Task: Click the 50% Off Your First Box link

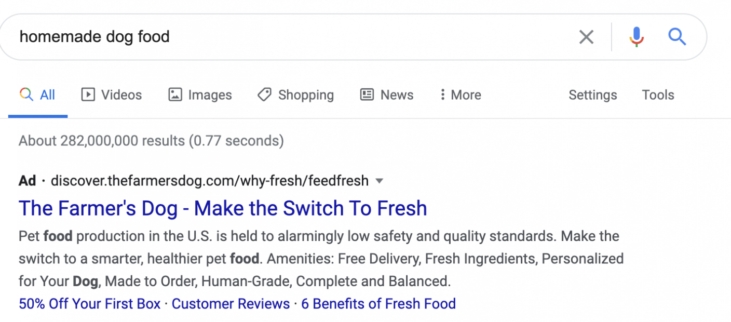Action: [89, 303]
